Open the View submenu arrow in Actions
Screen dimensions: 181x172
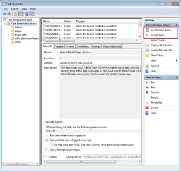pos(176,60)
